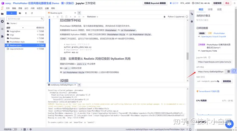Switch to the 详情 tab

click(210, 9)
